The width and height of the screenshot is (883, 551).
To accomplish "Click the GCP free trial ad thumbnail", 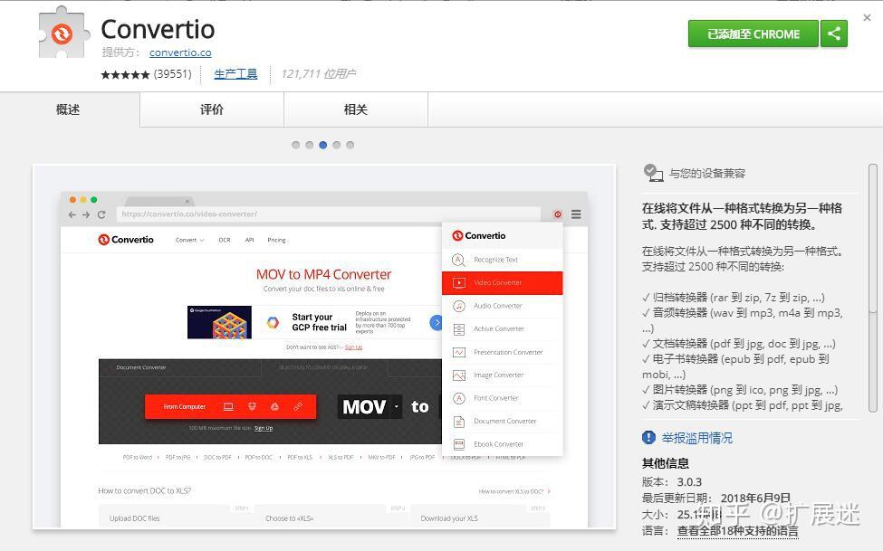I will tap(220, 322).
